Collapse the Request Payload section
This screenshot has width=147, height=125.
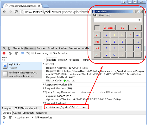click(44, 103)
